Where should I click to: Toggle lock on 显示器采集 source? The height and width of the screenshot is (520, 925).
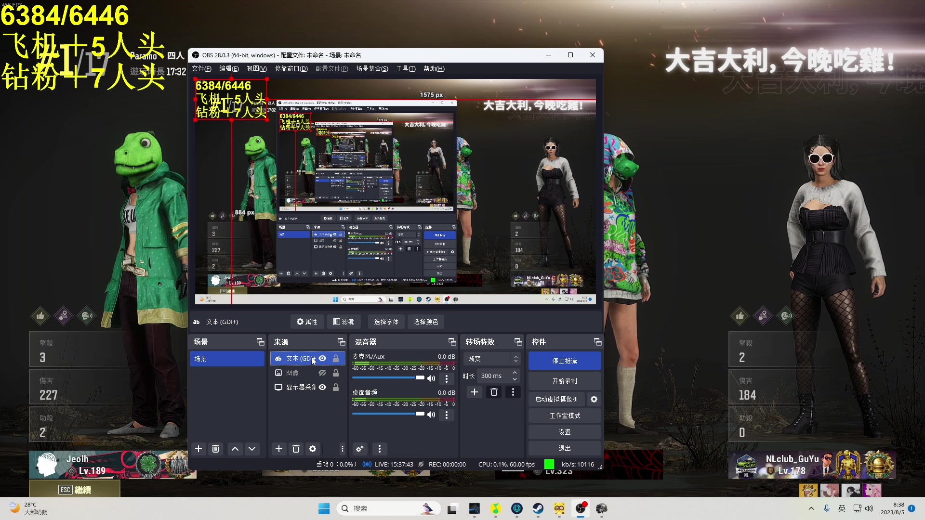336,387
